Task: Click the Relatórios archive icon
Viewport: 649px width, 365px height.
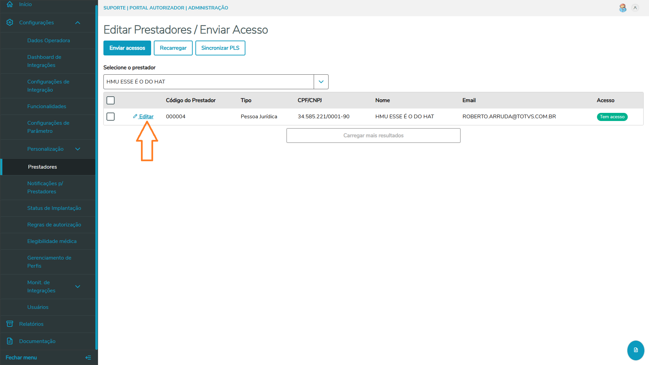Action: click(10, 324)
